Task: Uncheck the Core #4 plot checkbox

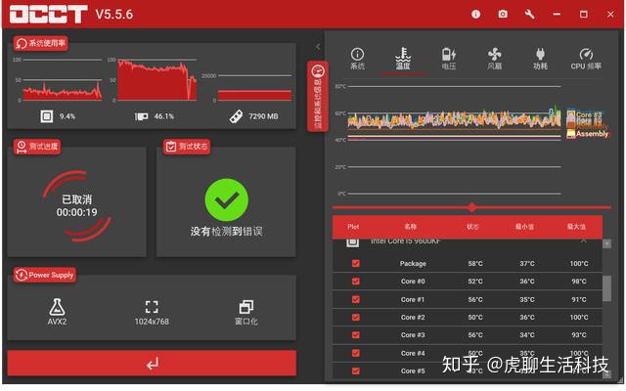Action: [356, 353]
